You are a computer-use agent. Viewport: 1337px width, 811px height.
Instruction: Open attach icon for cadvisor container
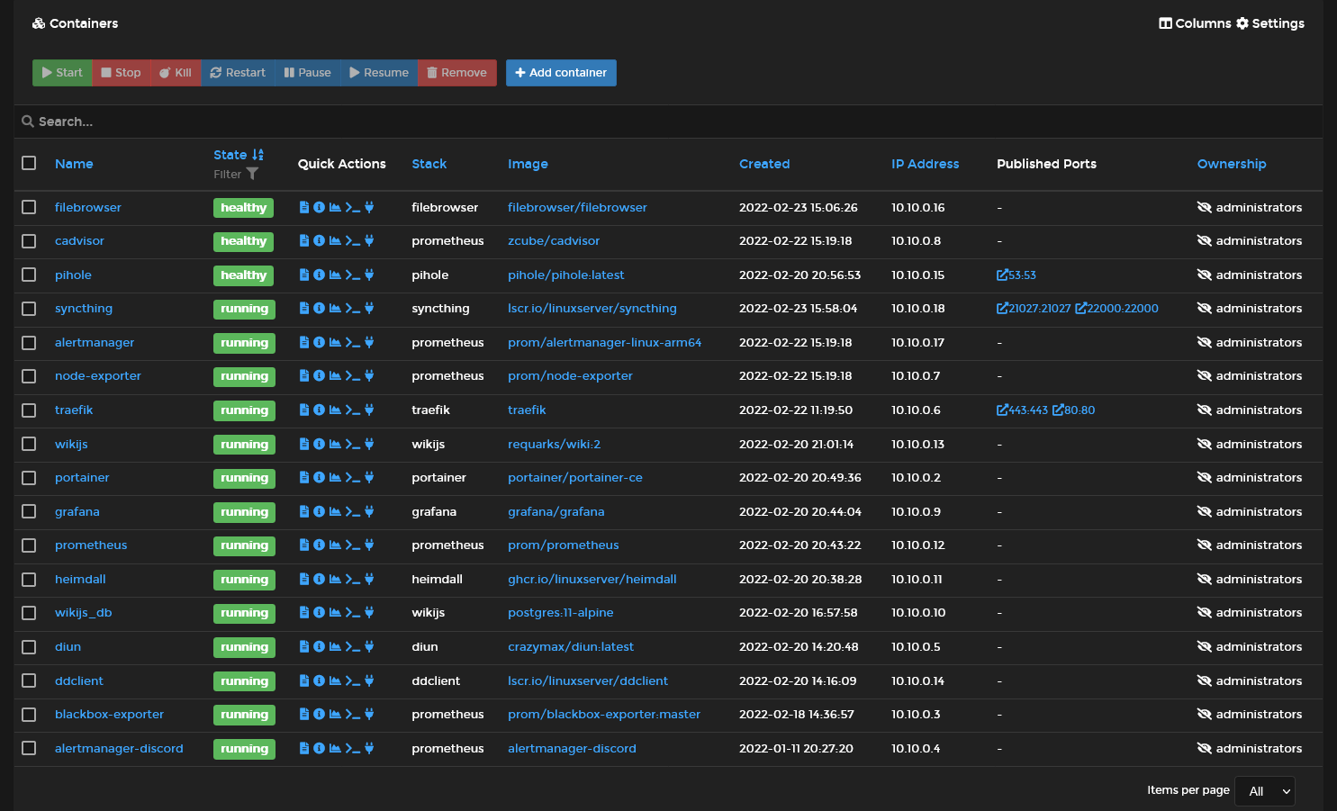tap(369, 241)
